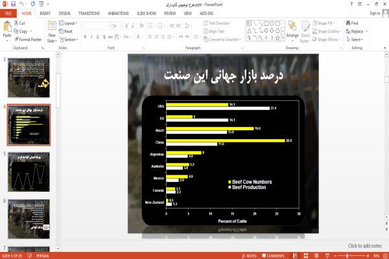Click the Cut scissors icon
The width and height of the screenshot is (389, 259).
coord(16,23)
